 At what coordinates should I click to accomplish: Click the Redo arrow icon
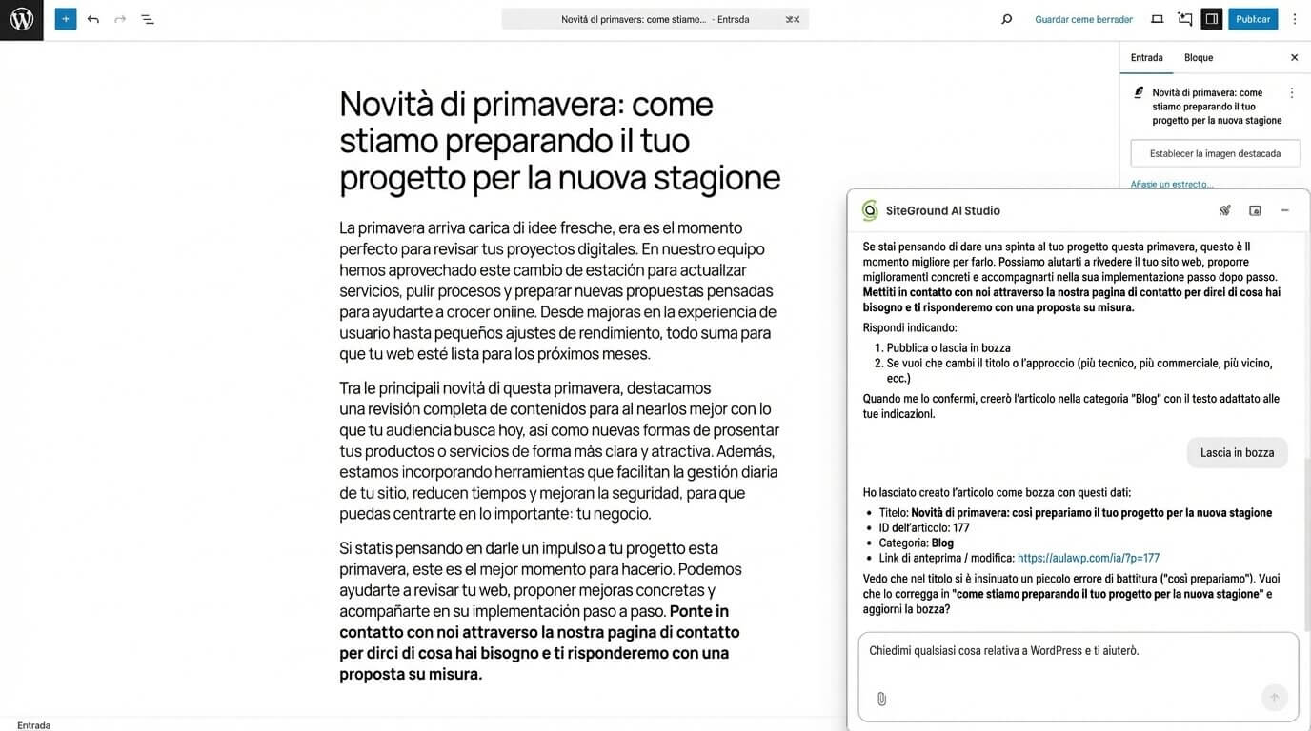click(119, 19)
